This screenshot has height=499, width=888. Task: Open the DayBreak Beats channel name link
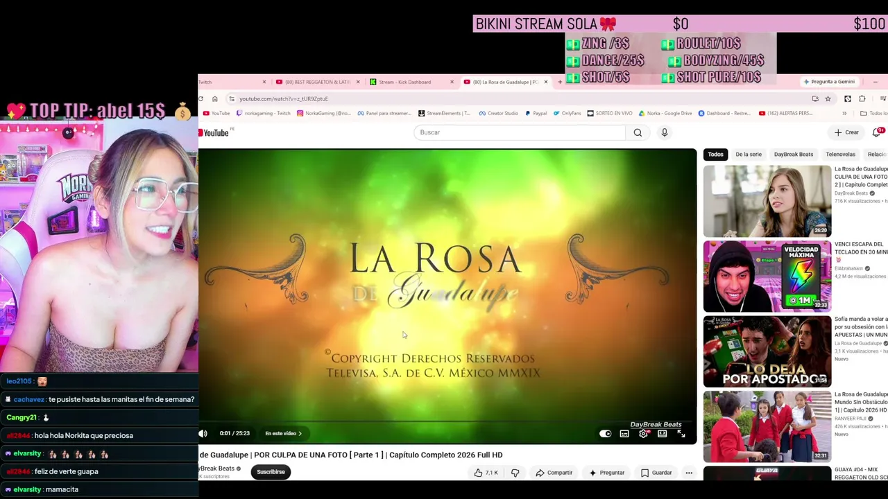coord(217,469)
